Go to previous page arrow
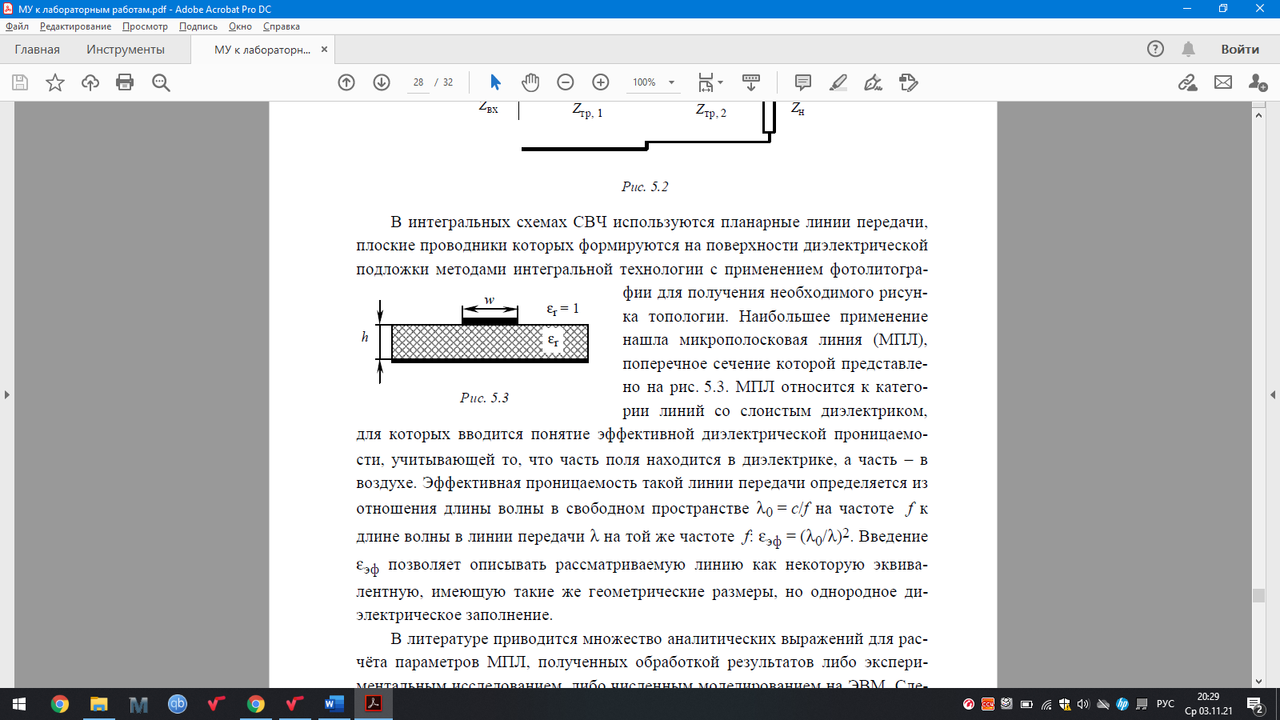 point(346,82)
